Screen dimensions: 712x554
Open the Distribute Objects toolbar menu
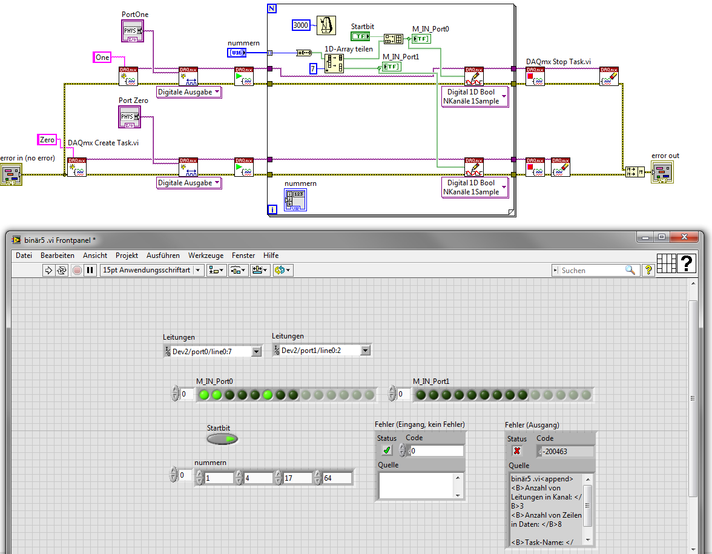238,271
